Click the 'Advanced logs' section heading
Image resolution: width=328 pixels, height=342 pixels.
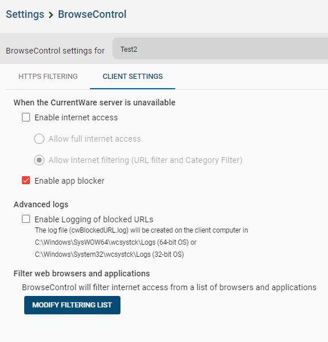click(41, 204)
